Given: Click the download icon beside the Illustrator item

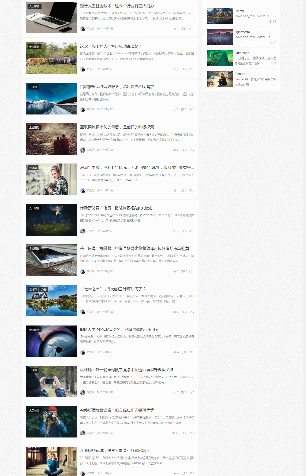Looking at the screenshot, I should 272,64.
